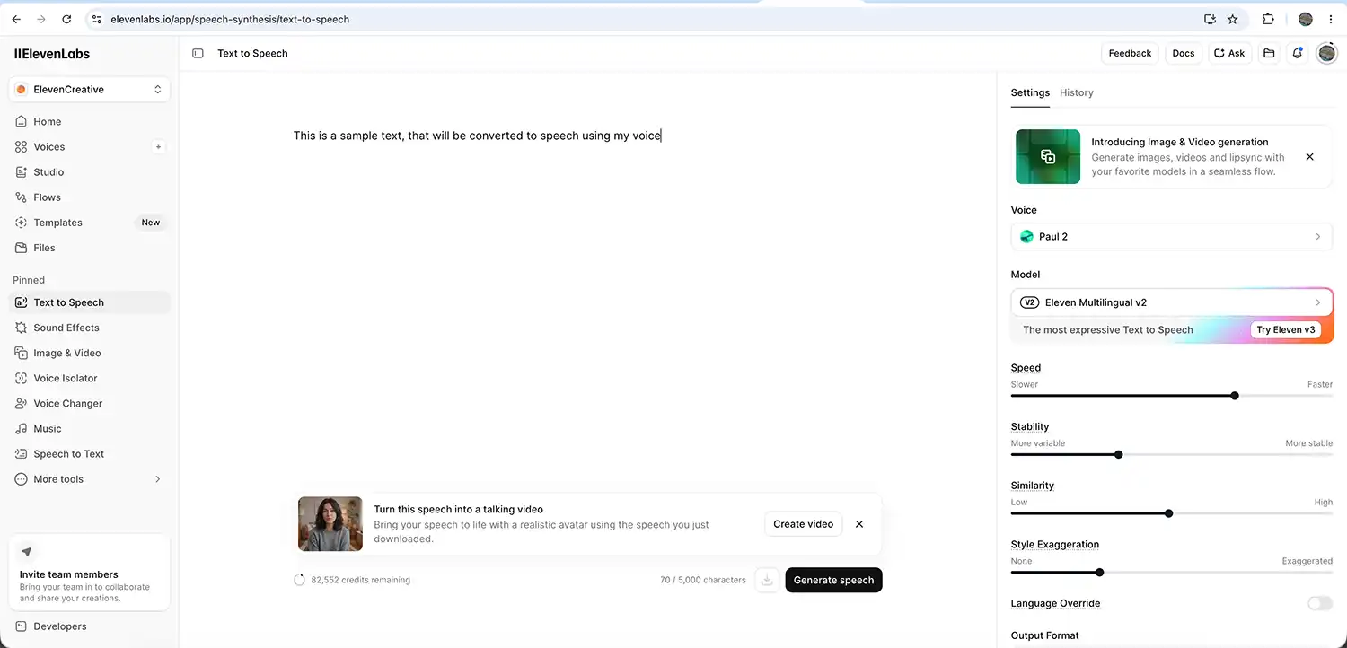Open Studio from the sidebar
This screenshot has width=1347, height=648.
click(89, 172)
